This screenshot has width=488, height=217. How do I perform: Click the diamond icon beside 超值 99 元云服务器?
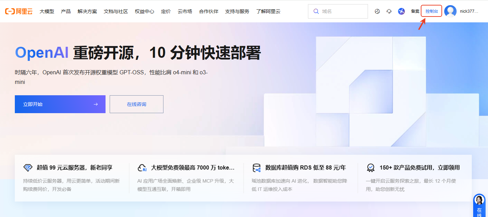click(28, 168)
